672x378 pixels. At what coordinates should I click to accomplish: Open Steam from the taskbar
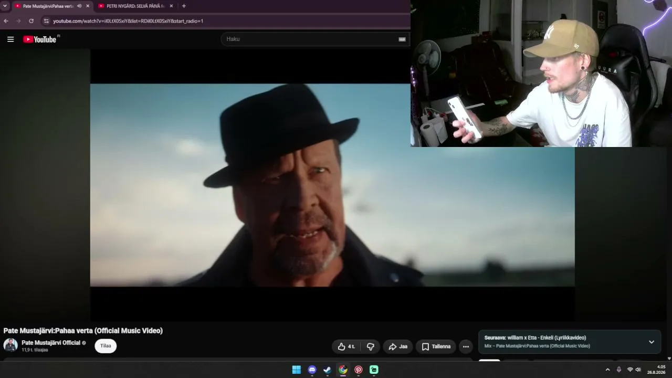click(328, 370)
